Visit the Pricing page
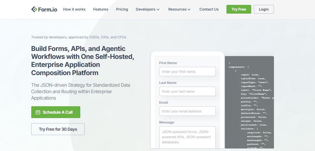 coord(122,9)
